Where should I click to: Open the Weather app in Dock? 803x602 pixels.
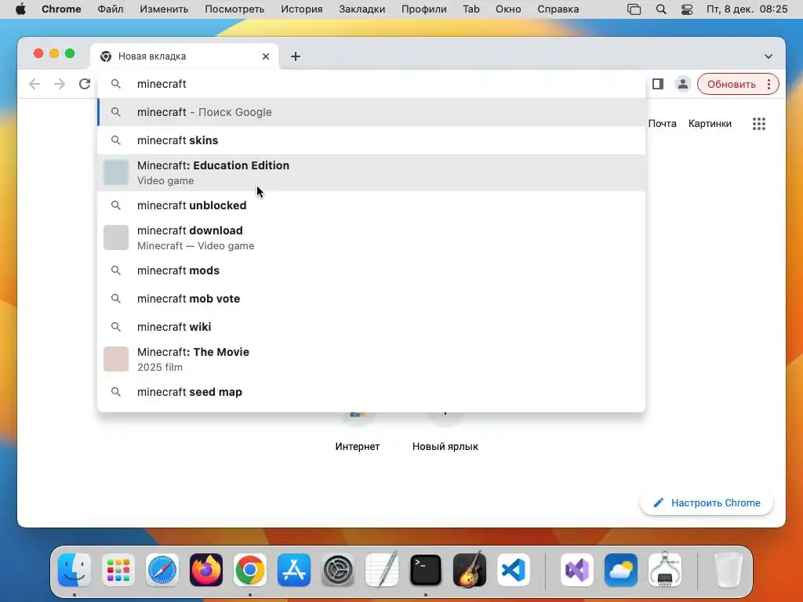pos(621,570)
